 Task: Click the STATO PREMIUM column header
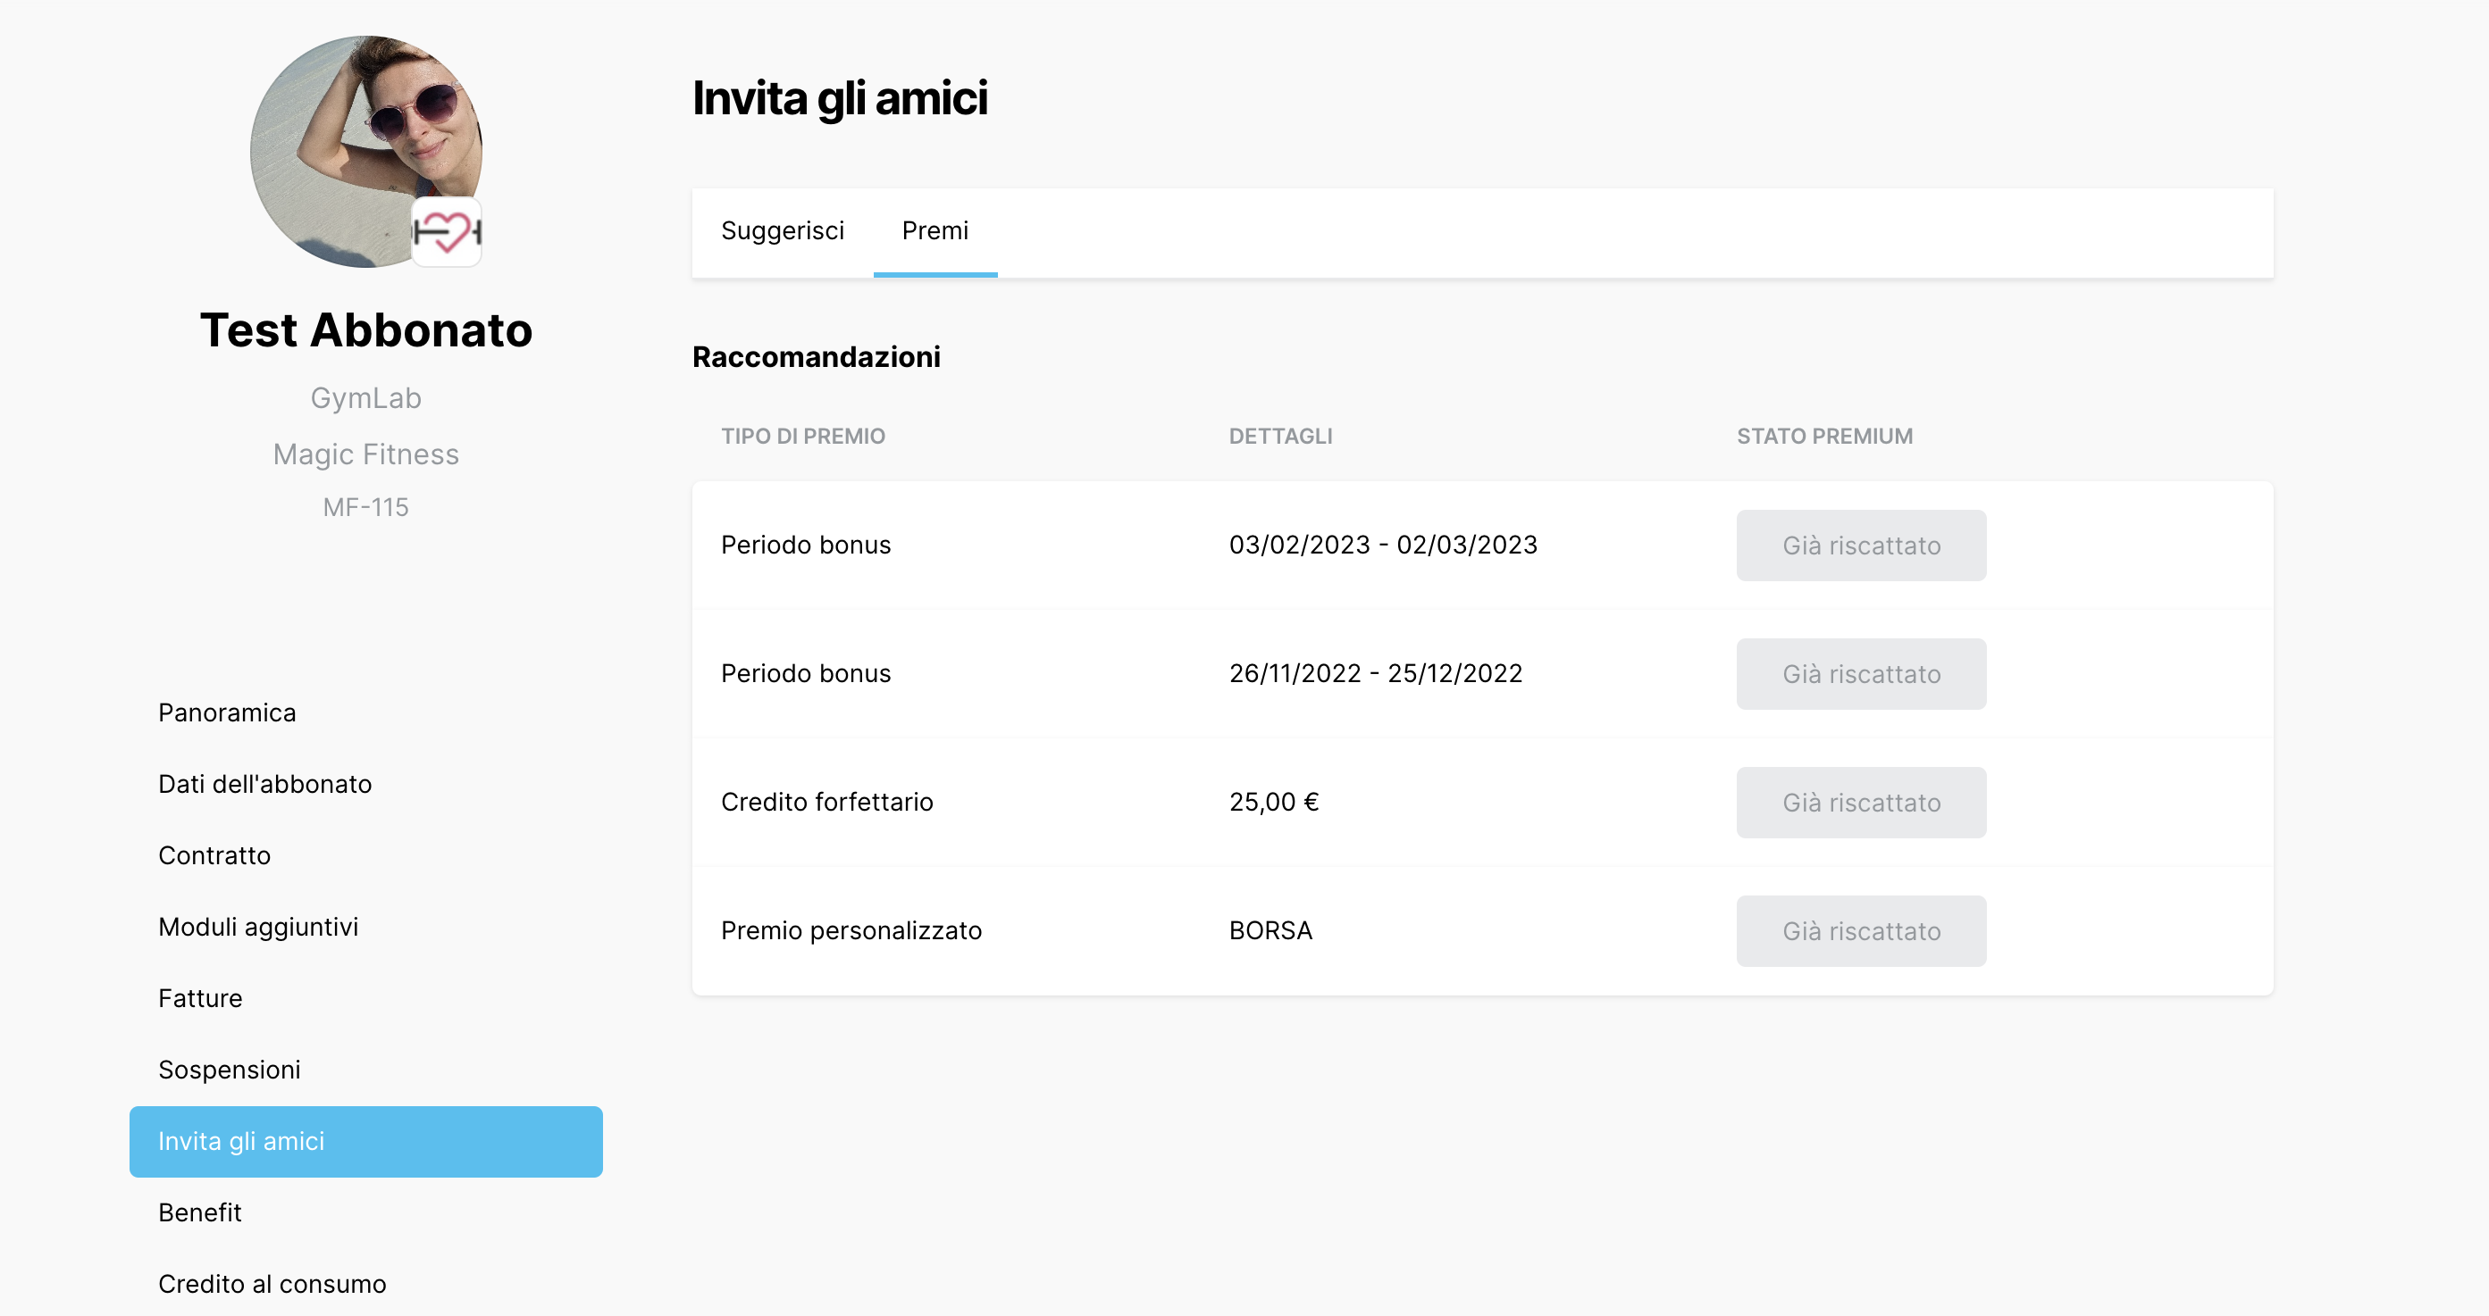tap(1824, 437)
